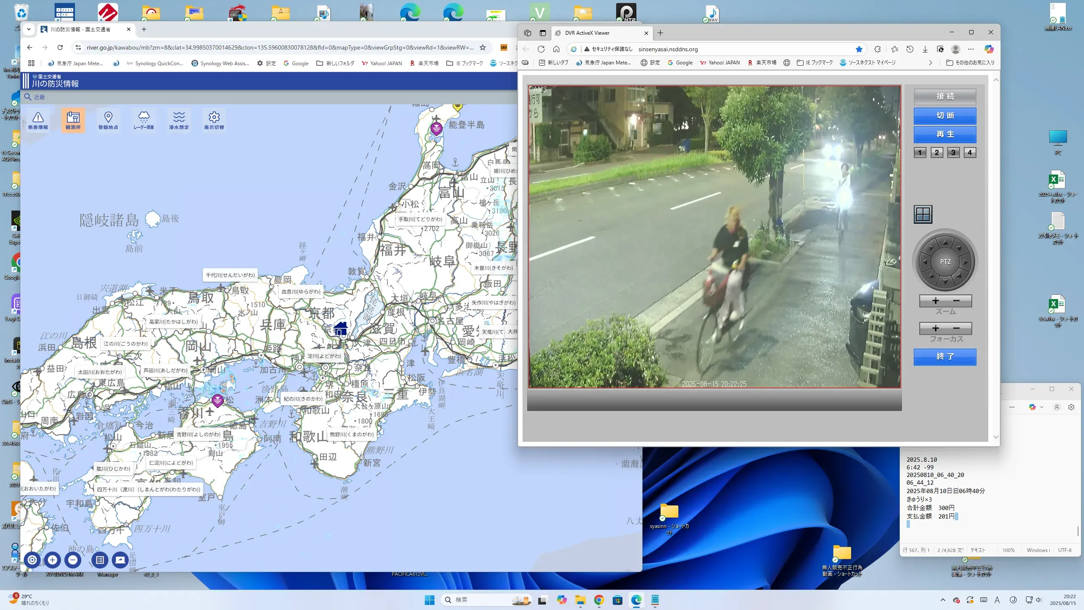
Task: Click the map current-location target button
Action: pyautogui.click(x=32, y=560)
